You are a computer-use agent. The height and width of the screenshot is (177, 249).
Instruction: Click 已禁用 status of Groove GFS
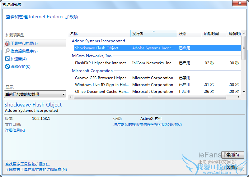click(185, 78)
